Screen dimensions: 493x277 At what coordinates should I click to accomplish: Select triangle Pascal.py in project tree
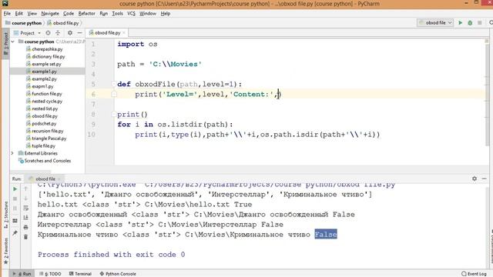[x=49, y=138]
